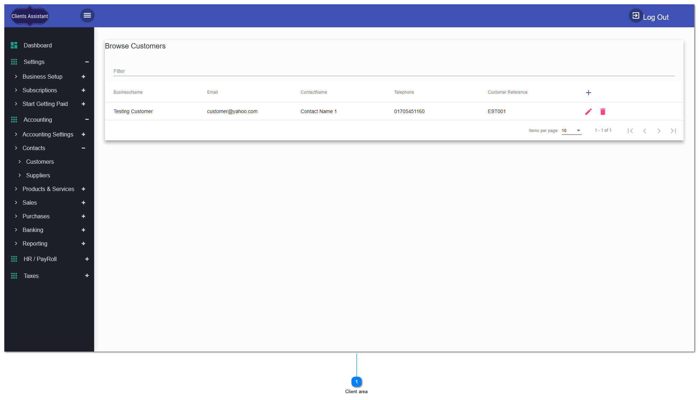Click the add new customer icon
This screenshot has width=700, height=400.
tap(589, 92)
